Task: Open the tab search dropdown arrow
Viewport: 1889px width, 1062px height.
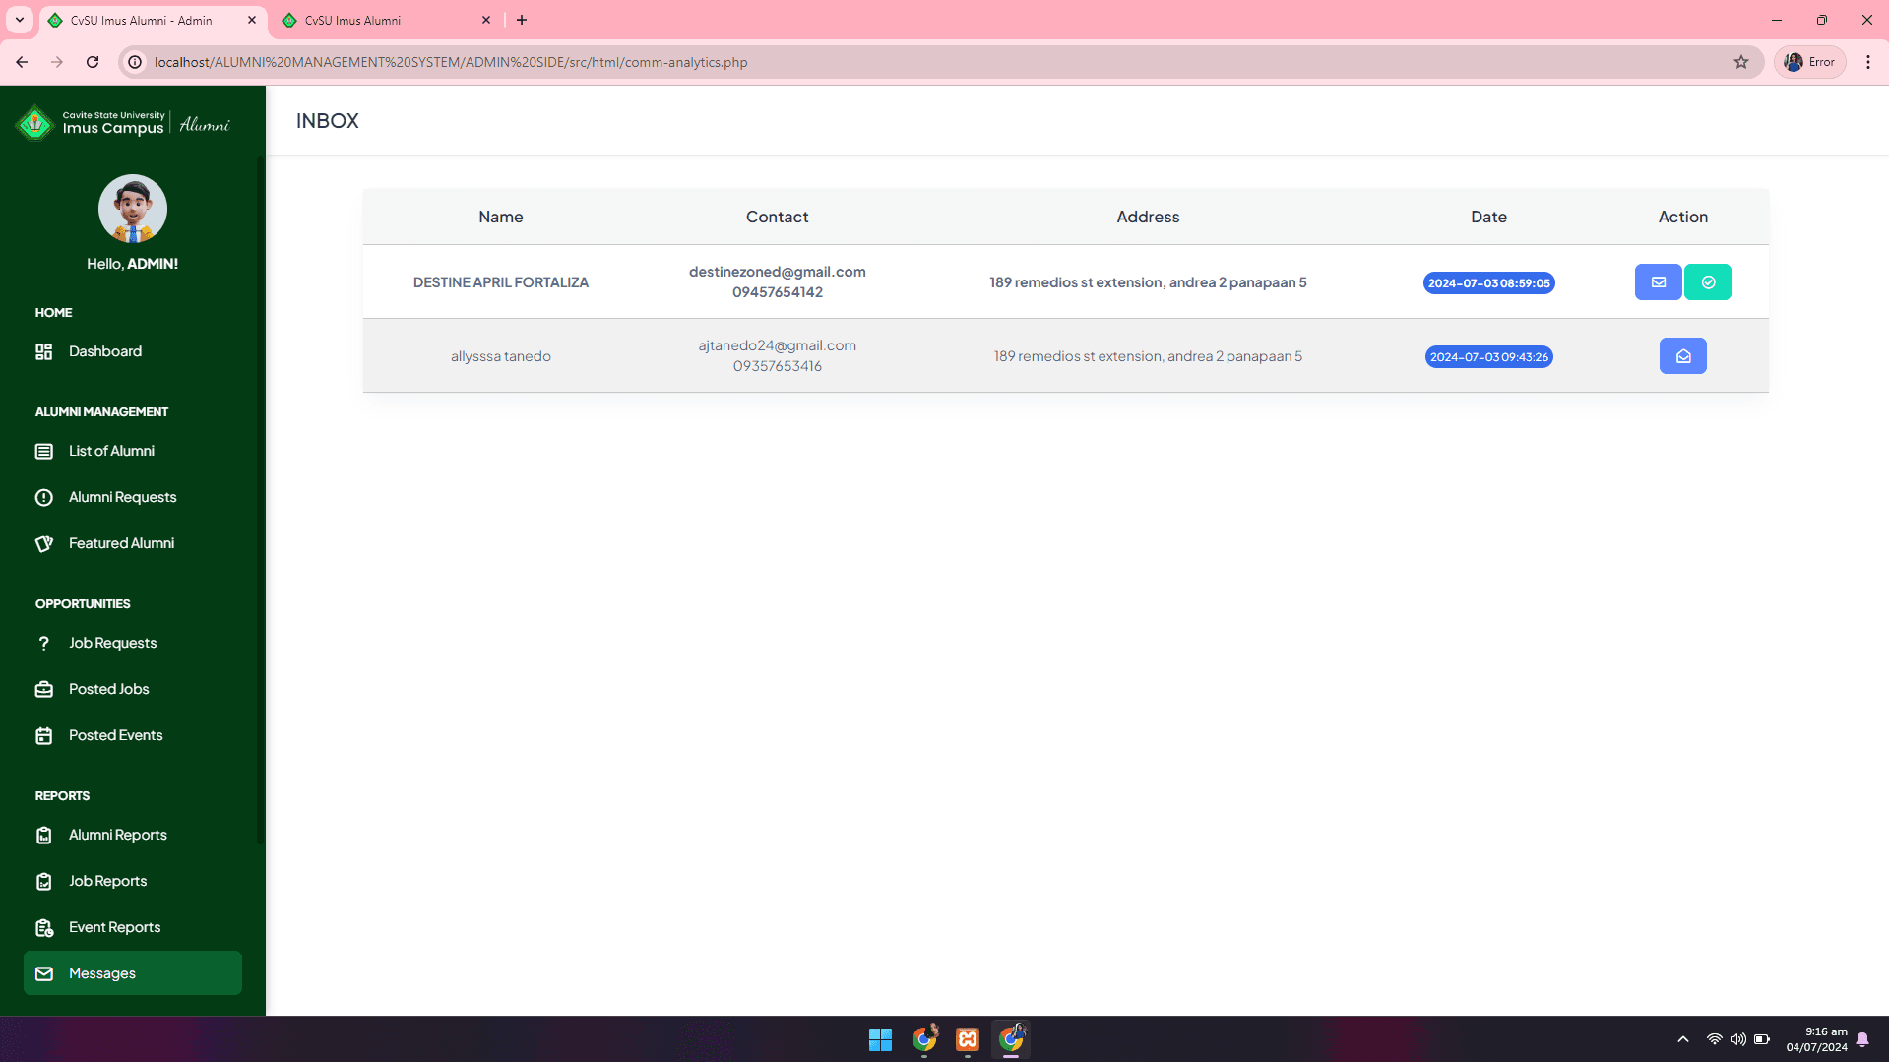Action: pyautogui.click(x=19, y=20)
